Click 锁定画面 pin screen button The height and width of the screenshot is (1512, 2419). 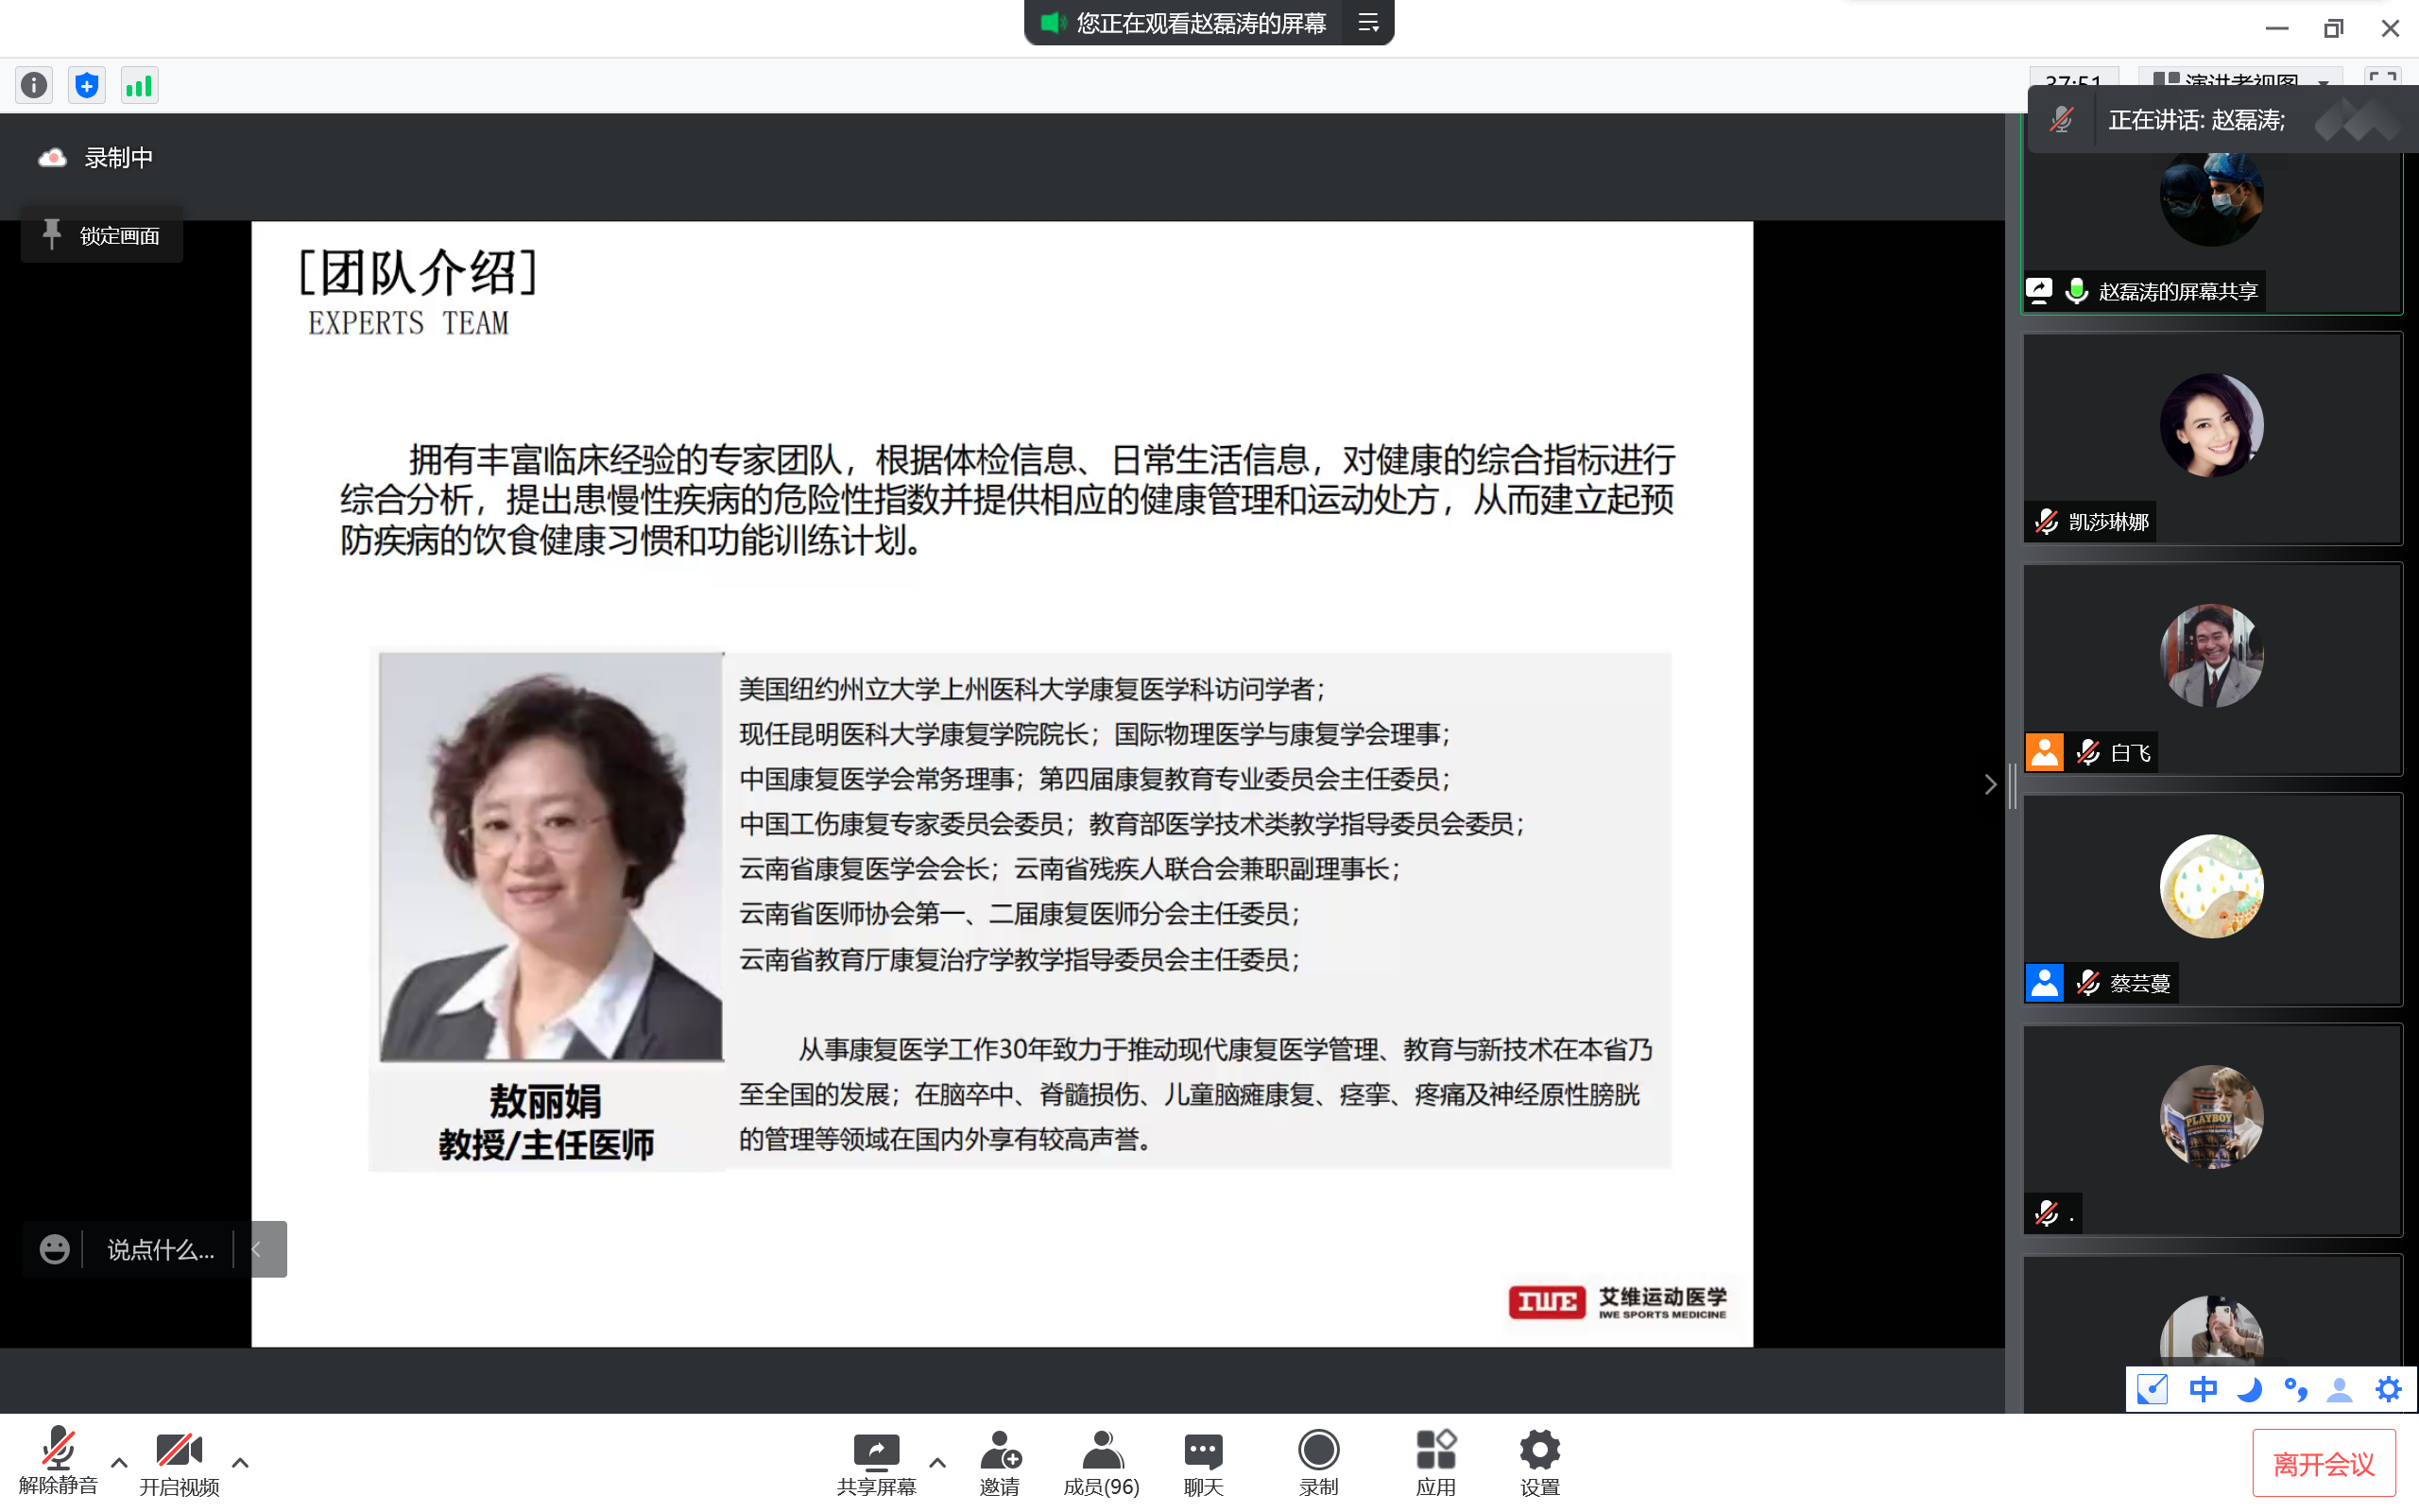pos(102,236)
